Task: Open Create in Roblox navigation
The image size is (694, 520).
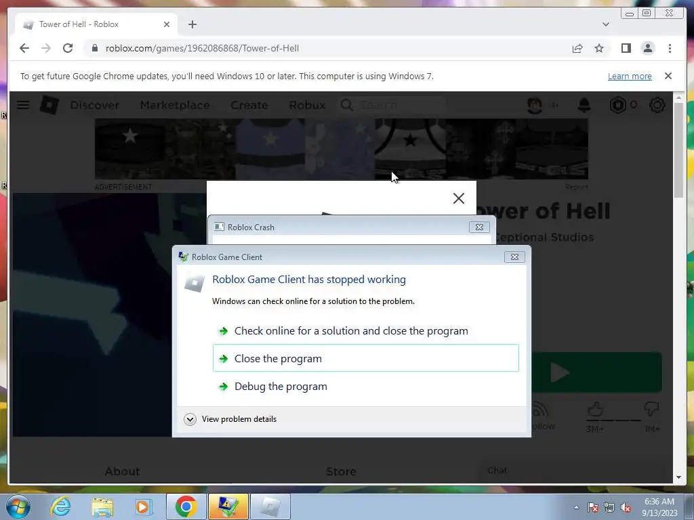Action: (x=249, y=105)
